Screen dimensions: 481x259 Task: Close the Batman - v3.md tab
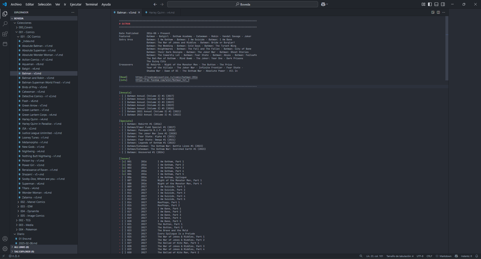click(x=139, y=13)
